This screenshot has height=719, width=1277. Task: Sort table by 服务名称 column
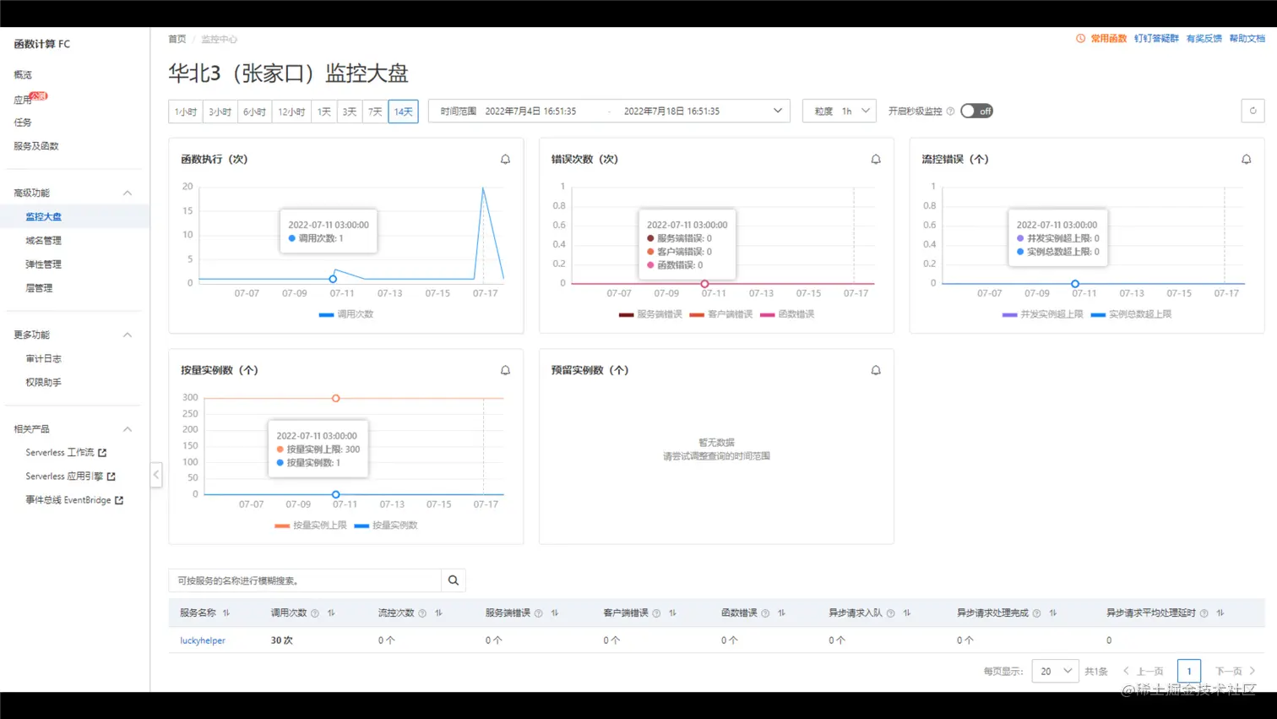pos(226,613)
